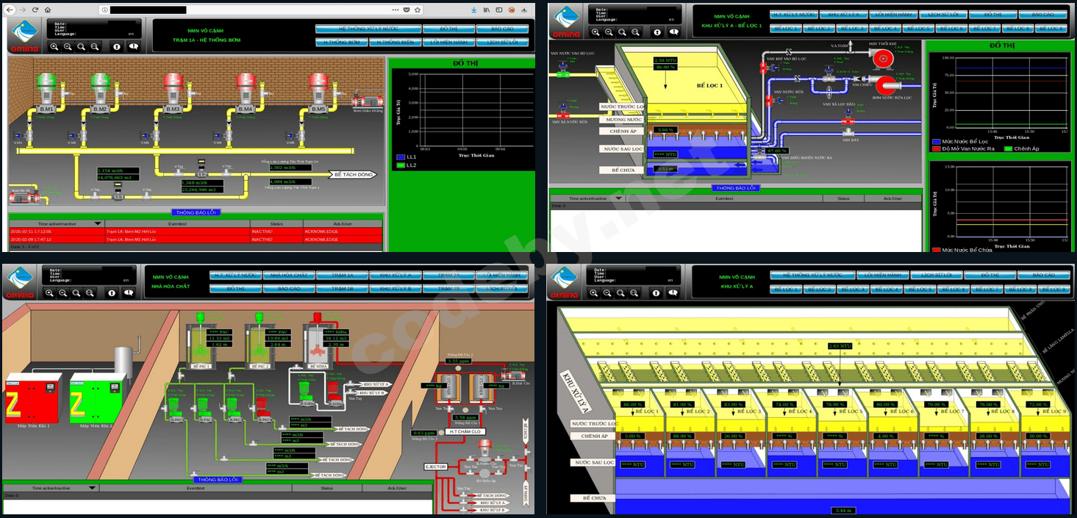This screenshot has width=1077, height=518.
Task: Zoom in on the Nhà Hóa Chất screen
Action: point(49,292)
